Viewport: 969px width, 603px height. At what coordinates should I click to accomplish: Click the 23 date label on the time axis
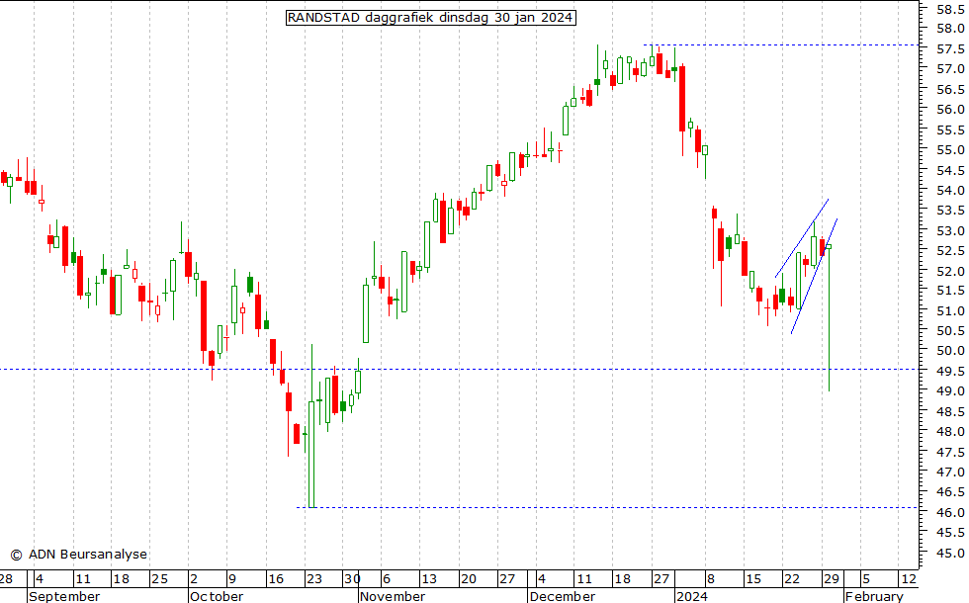(314, 579)
